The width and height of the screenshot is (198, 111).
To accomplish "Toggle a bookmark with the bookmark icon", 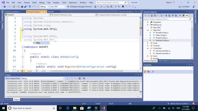I will pyautogui.click(x=123, y=7).
